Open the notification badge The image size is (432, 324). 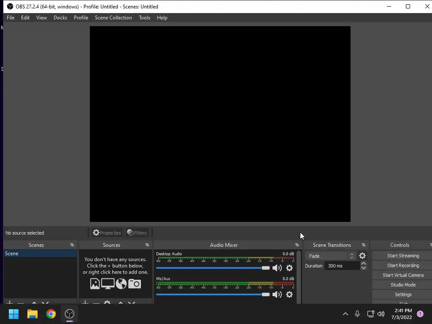point(420,314)
